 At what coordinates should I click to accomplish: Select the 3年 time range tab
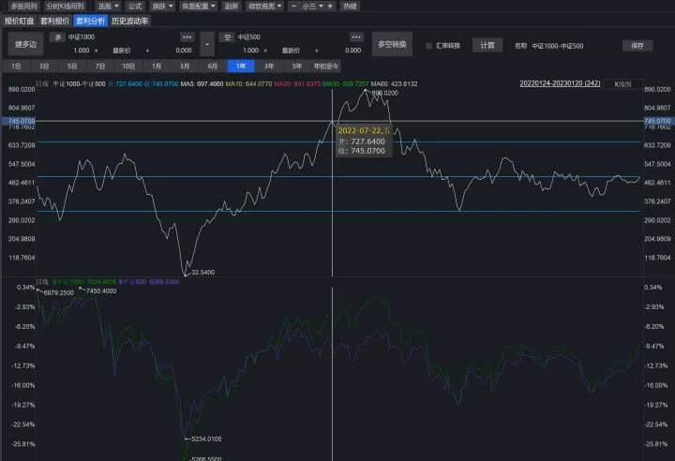[x=269, y=67]
